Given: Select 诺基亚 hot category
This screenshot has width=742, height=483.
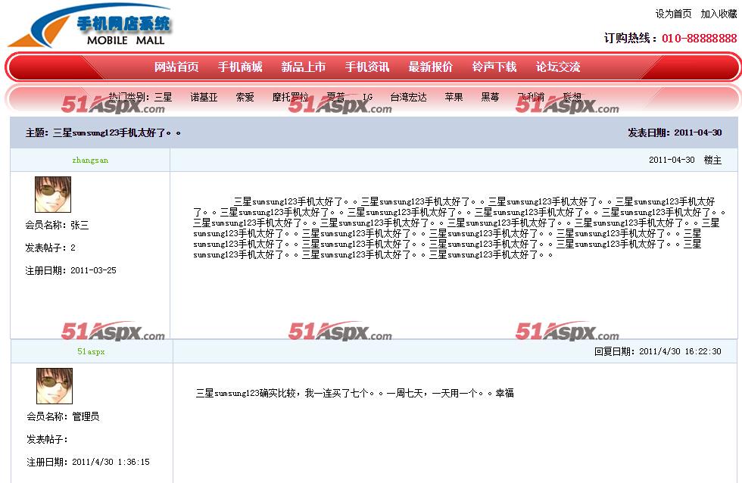Looking at the screenshot, I should pos(204,97).
